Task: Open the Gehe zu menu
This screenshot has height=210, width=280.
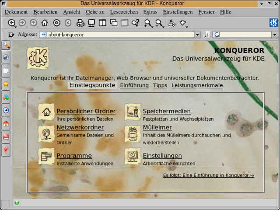Action: pos(95,12)
